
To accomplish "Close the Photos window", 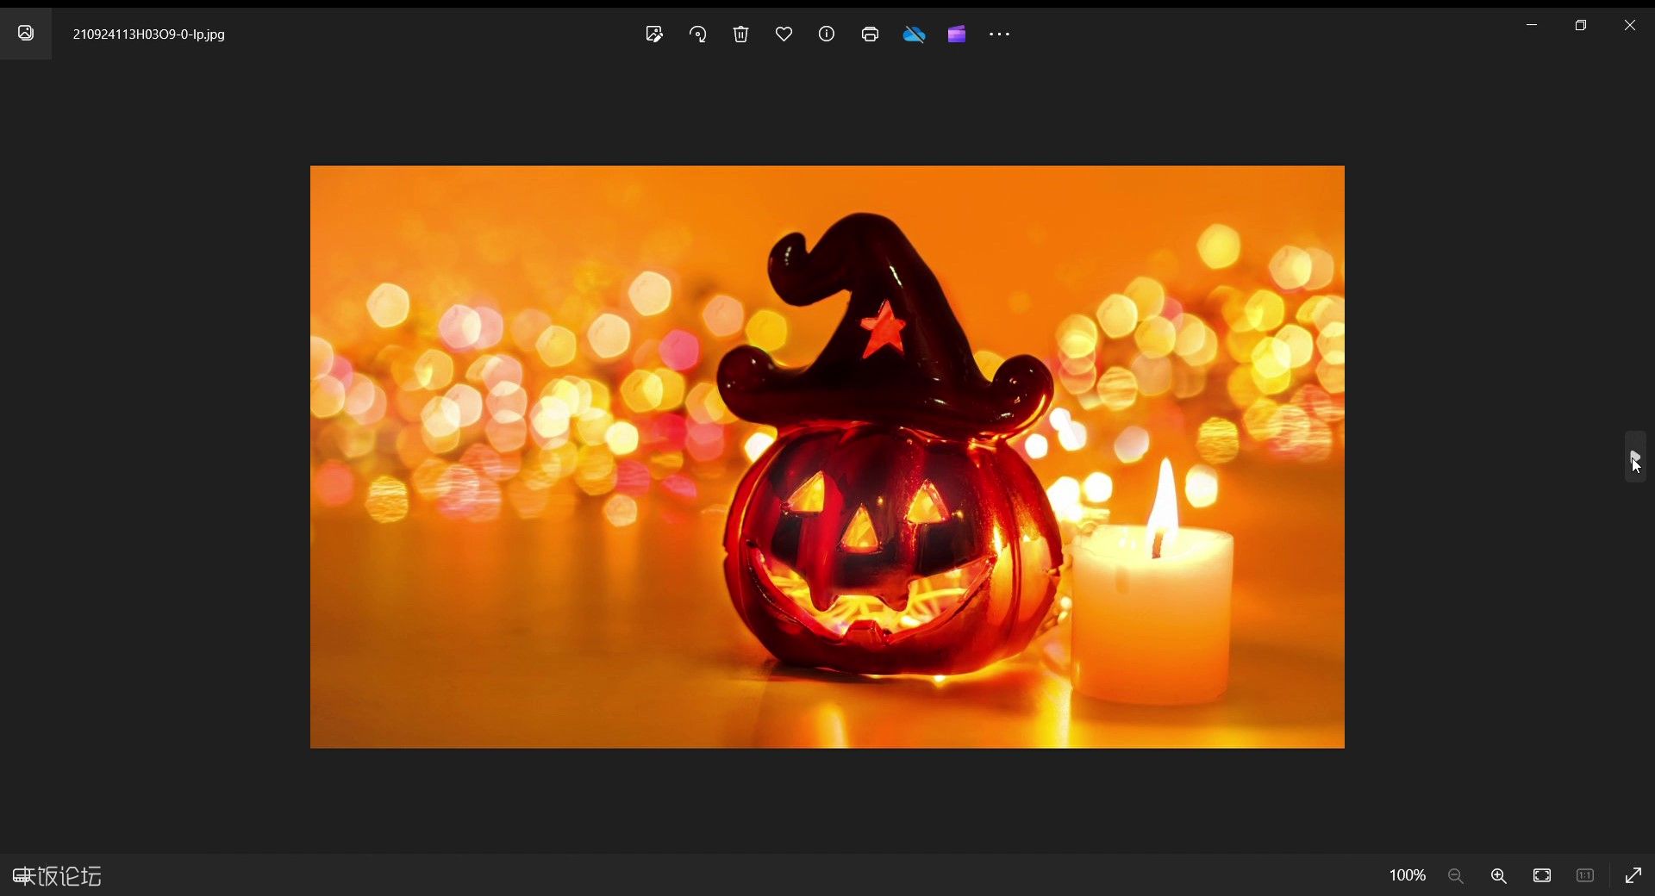I will coord(1630,25).
